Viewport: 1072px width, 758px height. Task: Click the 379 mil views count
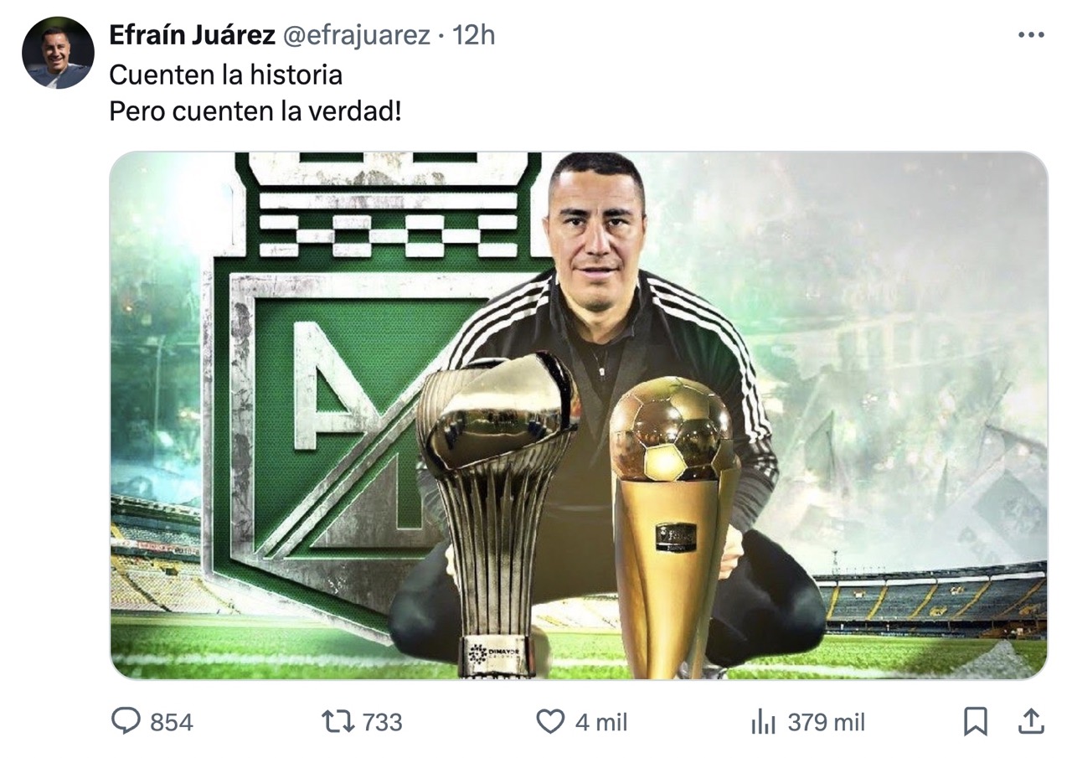tap(827, 723)
